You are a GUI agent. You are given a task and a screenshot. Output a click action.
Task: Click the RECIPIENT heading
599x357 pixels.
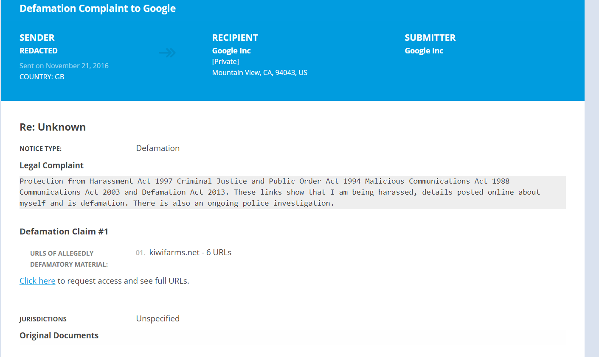235,37
